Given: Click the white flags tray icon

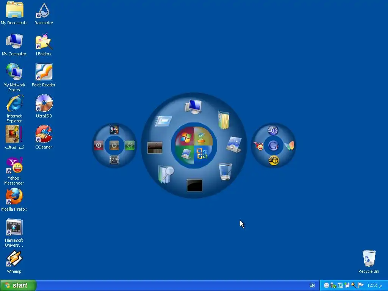Looking at the screenshot, I should coord(361,285).
